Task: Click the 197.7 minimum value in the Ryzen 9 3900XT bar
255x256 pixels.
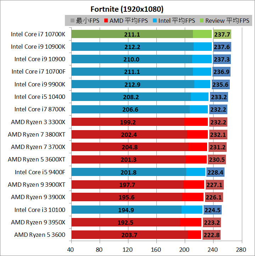Action: (127, 185)
